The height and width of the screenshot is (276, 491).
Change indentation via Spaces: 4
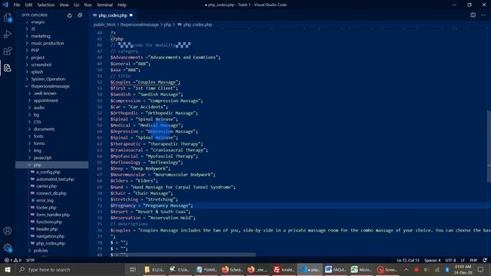[x=433, y=260]
